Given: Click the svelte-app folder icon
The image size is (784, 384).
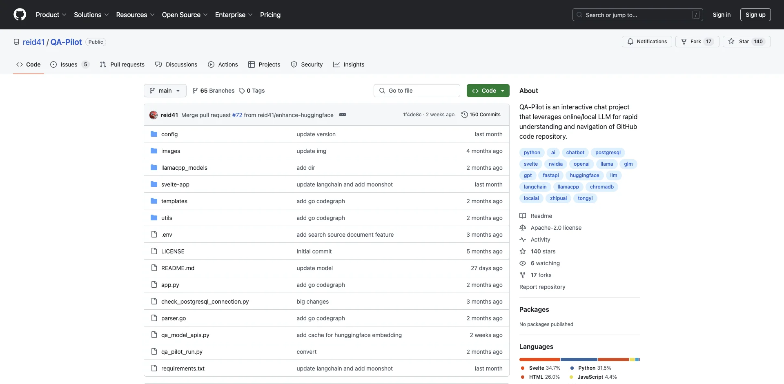Looking at the screenshot, I should click(x=154, y=184).
